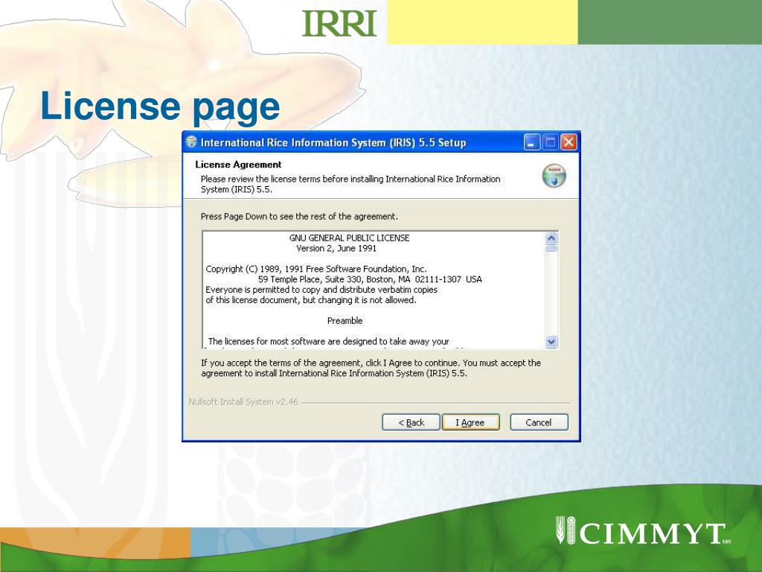Image resolution: width=762 pixels, height=572 pixels.
Task: Click the 'GNU GENERAL PUBLIC LICENSE' line
Action: point(350,238)
